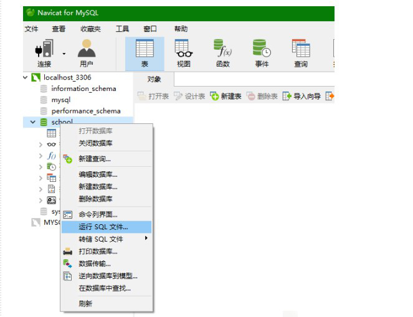Select the information_schema database

[x=83, y=88]
